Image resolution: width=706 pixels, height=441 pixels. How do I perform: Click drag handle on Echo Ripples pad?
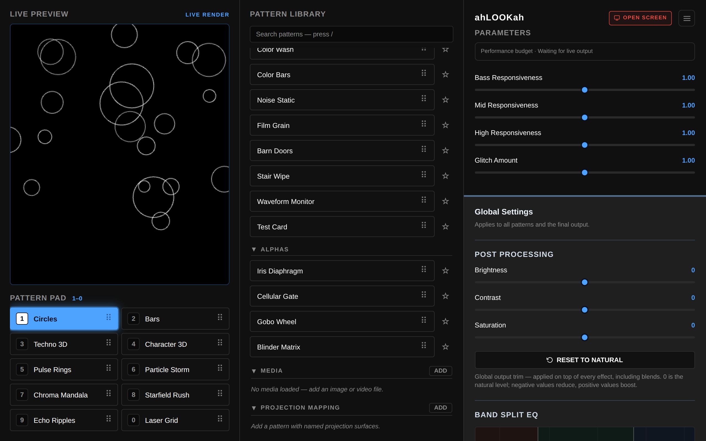[109, 419]
